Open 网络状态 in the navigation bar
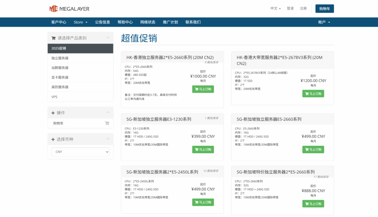 pyautogui.click(x=148, y=22)
